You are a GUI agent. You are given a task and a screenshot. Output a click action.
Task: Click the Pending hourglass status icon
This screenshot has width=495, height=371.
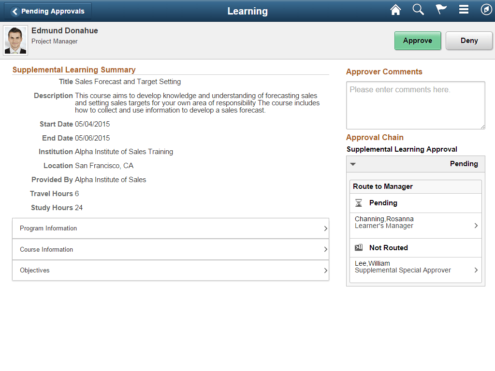click(358, 203)
